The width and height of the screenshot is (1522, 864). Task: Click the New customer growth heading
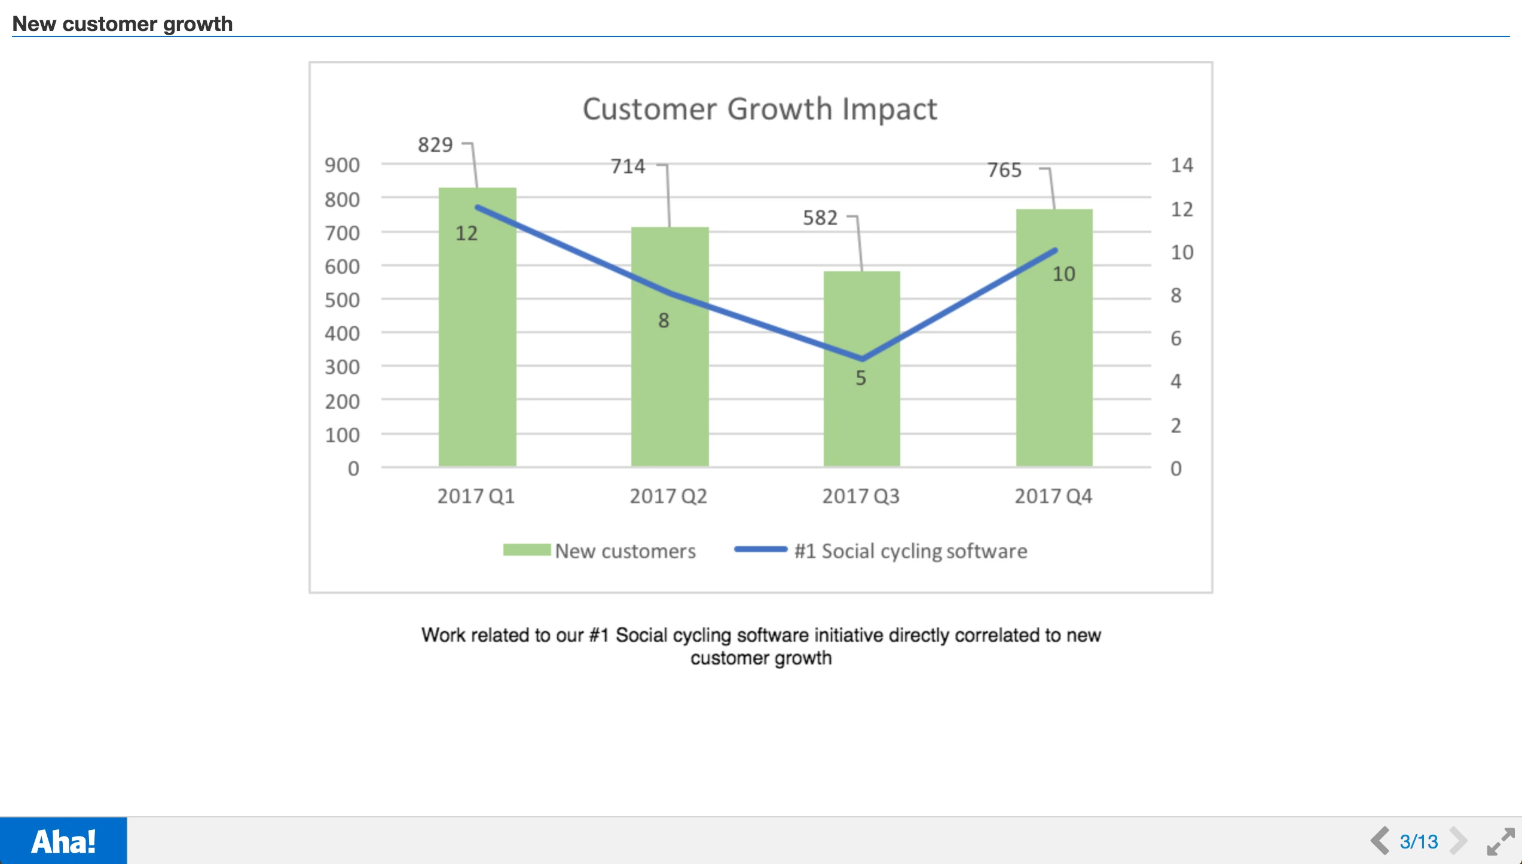pos(123,24)
